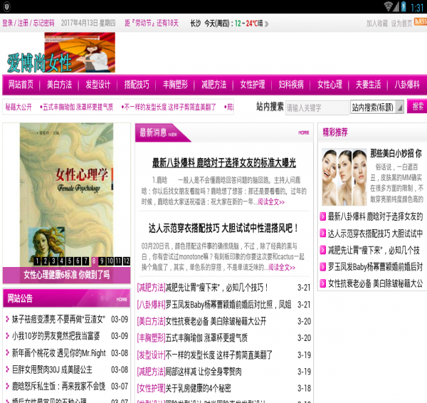
Task: Open recommended item 达人示范穿衣搭配技巧 大胆试试中
Action: pos(375,234)
